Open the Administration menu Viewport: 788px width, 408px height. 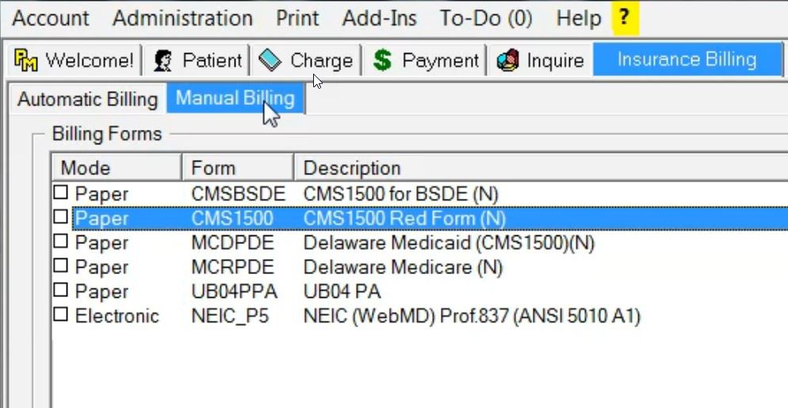click(x=182, y=18)
